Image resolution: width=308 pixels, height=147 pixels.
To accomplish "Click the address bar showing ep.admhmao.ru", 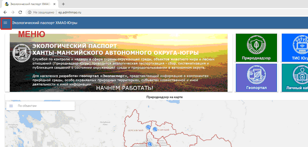I will (x=70, y=13).
